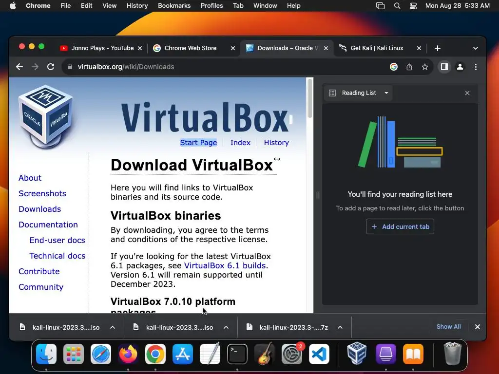Toggle the Chrome side panel button
This screenshot has width=499, height=374.
click(444, 67)
